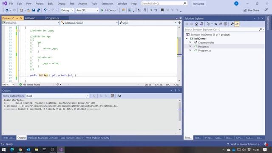The height and width of the screenshot is (153, 272).
Task: Click the Edge icon in the taskbar
Action: (12, 150)
